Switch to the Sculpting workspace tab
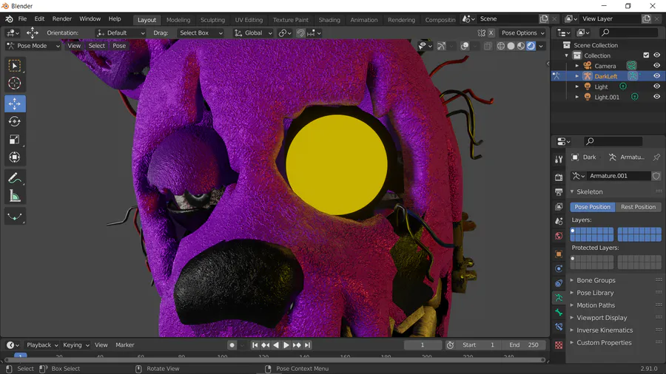 coord(212,19)
